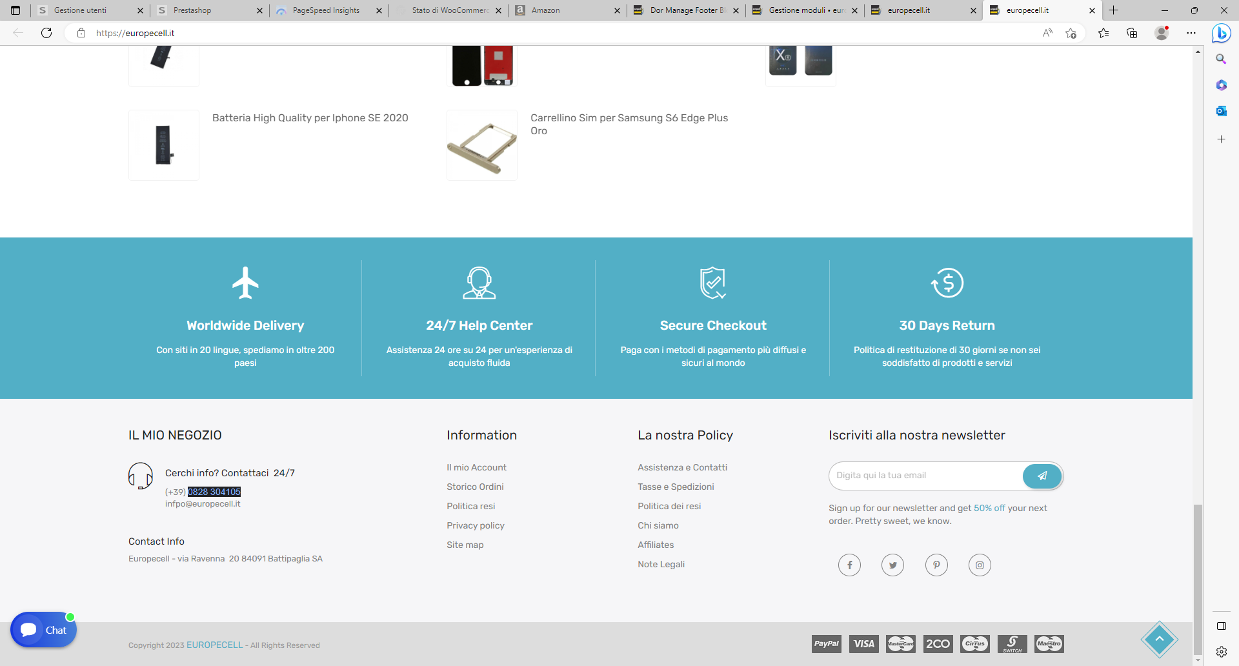Viewport: 1239px width, 666px height.
Task: Open the tab actions menu
Action: (x=15, y=10)
